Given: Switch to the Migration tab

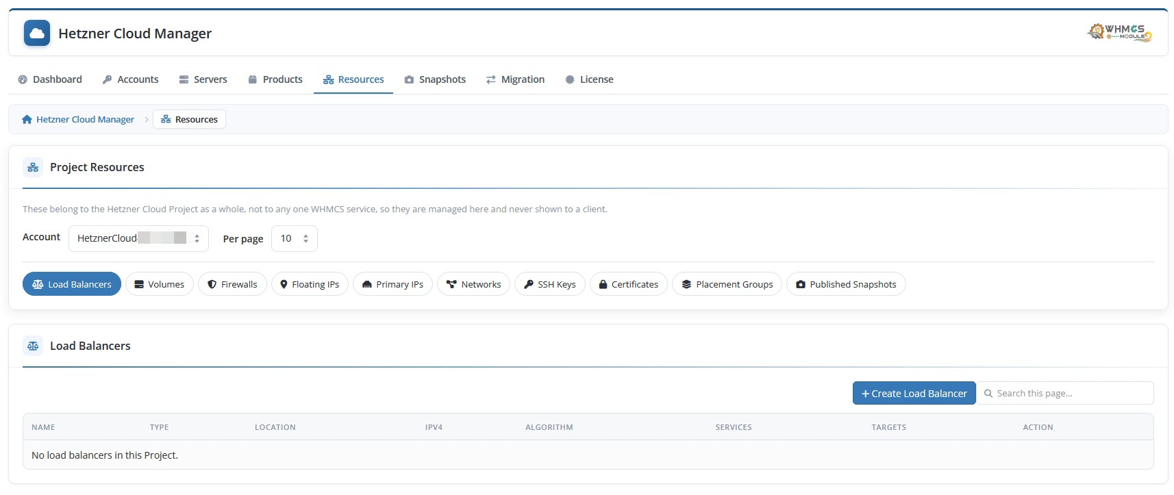Looking at the screenshot, I should (x=515, y=79).
